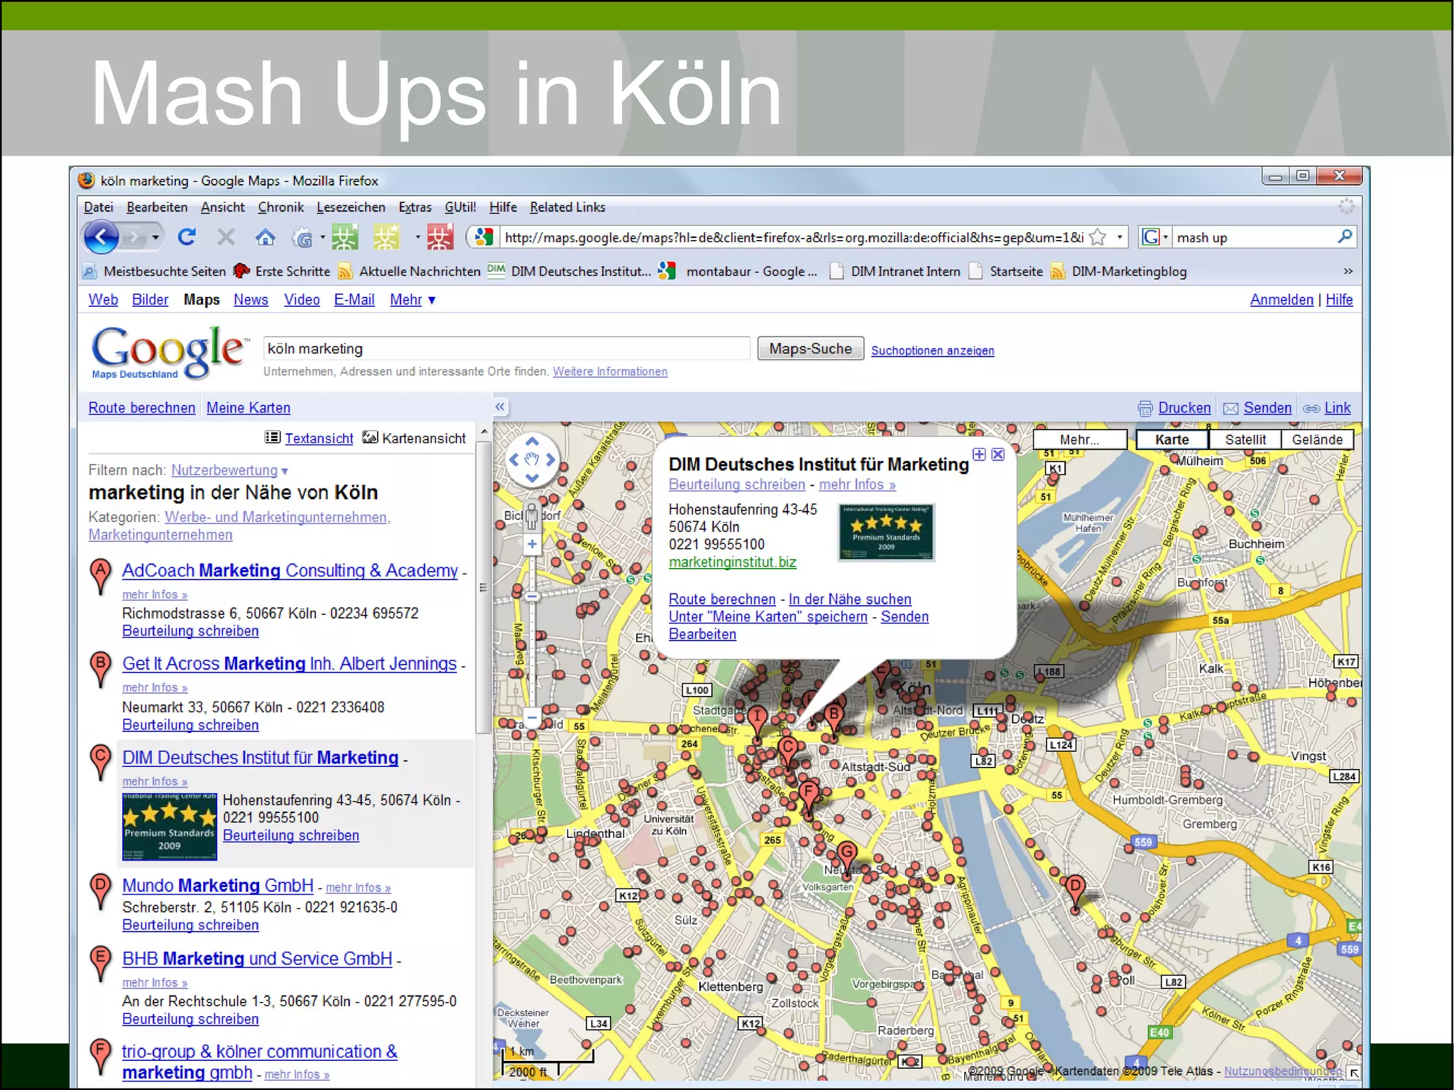The height and width of the screenshot is (1090, 1454).
Task: Pan the map up with arrow
Action: (x=532, y=442)
